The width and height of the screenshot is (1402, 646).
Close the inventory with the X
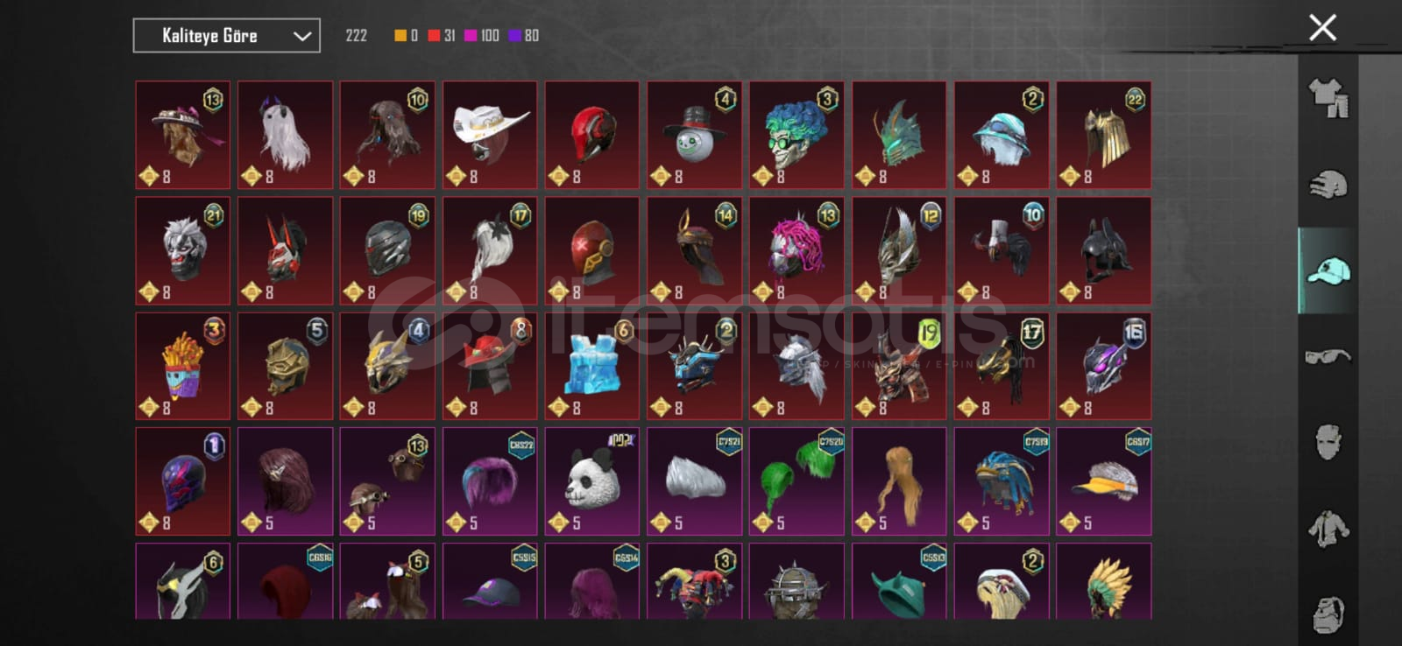click(x=1322, y=27)
